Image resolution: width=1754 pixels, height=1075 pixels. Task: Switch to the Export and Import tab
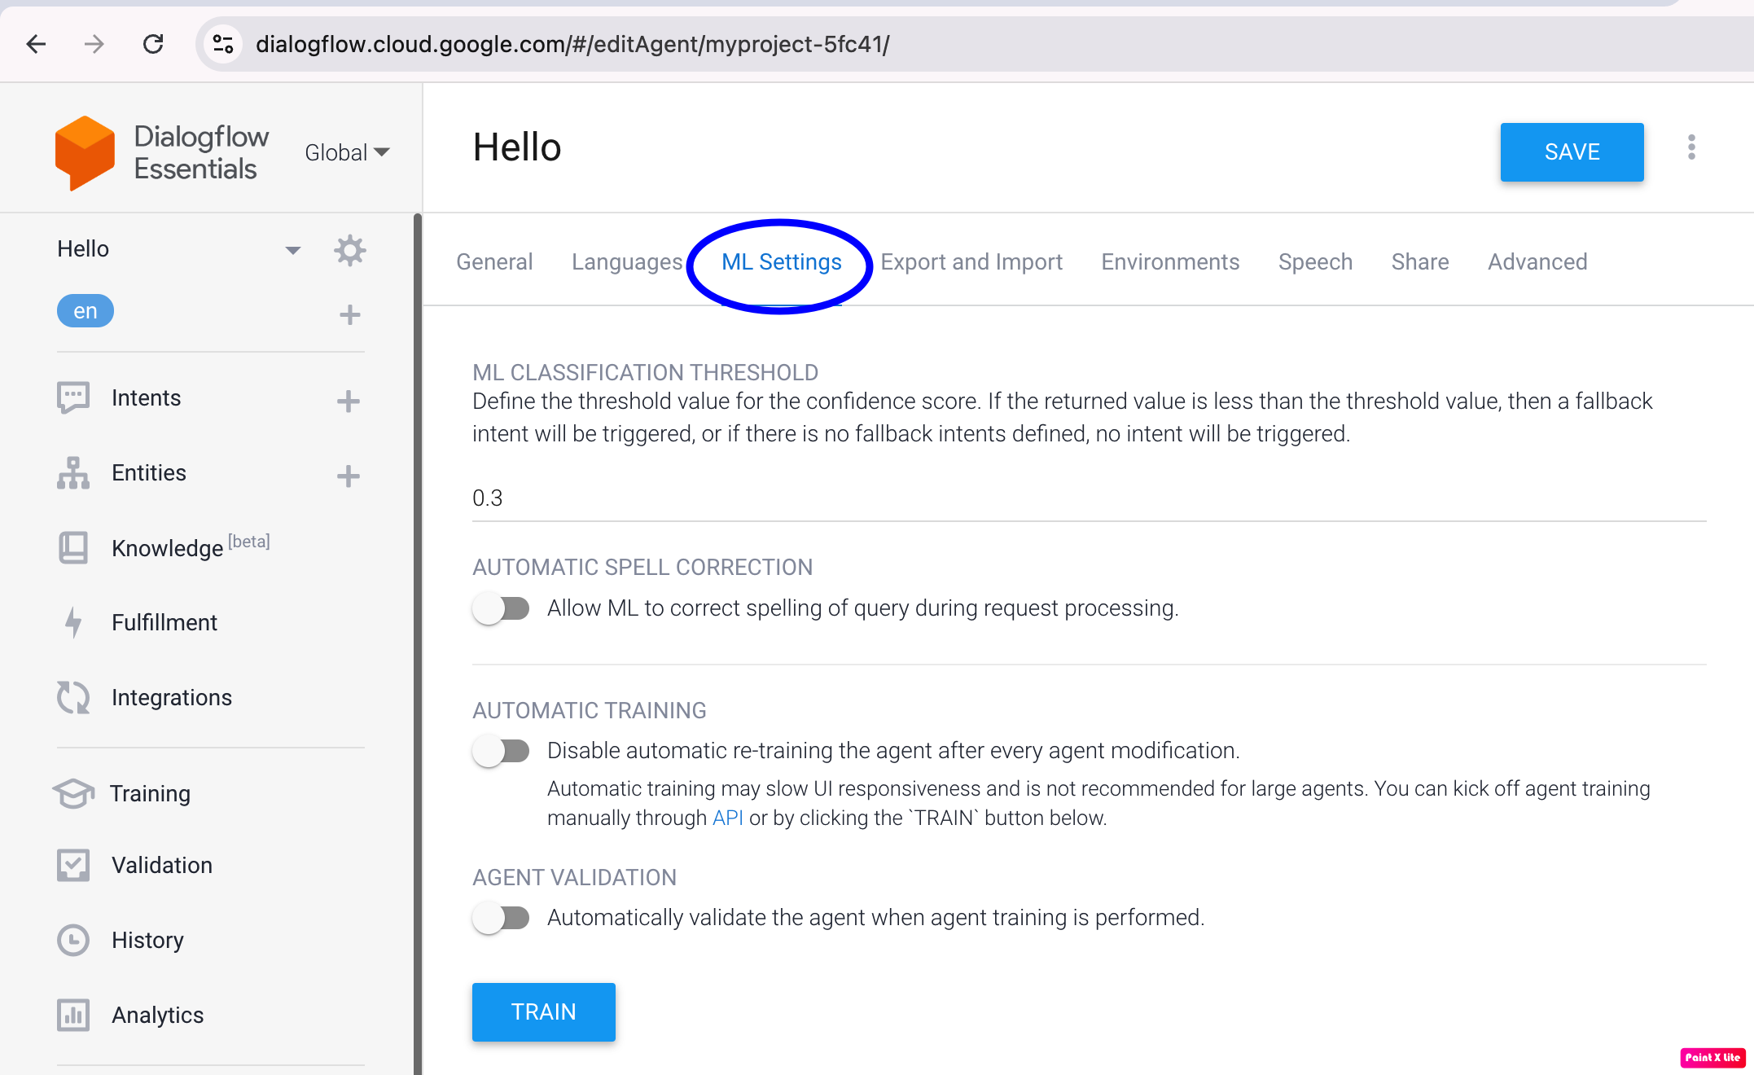[971, 261]
